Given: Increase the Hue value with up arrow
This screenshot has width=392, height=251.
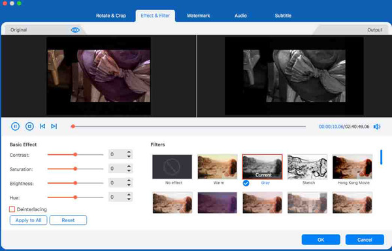Looking at the screenshot, I should [x=129, y=195].
